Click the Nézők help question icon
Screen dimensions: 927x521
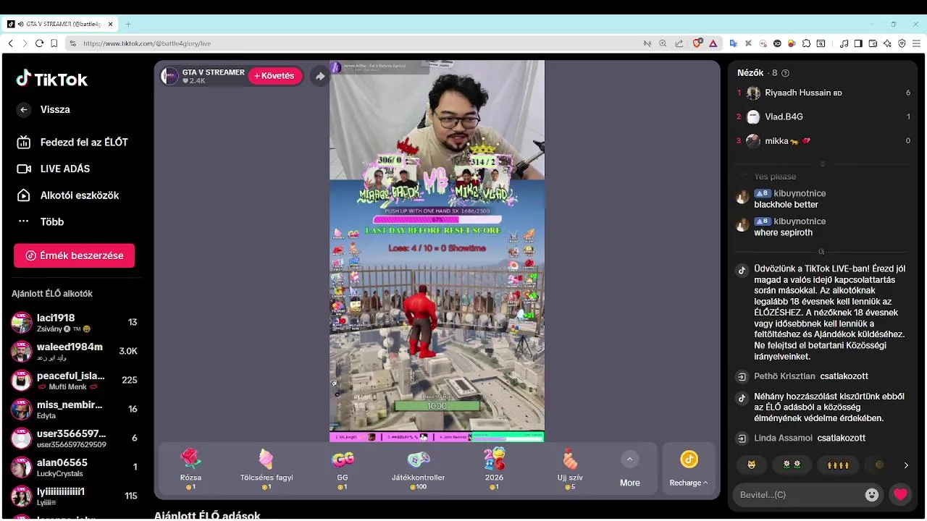click(786, 73)
